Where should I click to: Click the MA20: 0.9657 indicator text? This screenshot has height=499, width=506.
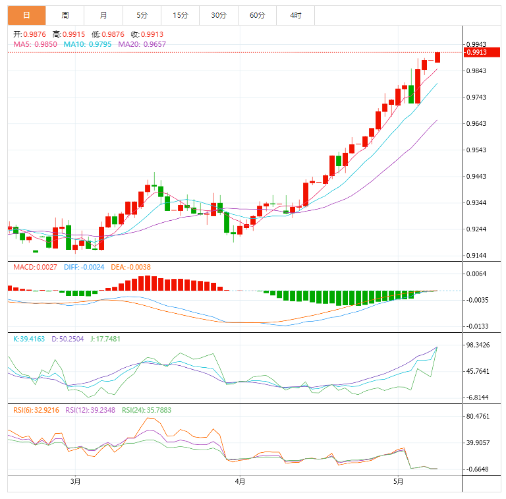click(x=142, y=44)
